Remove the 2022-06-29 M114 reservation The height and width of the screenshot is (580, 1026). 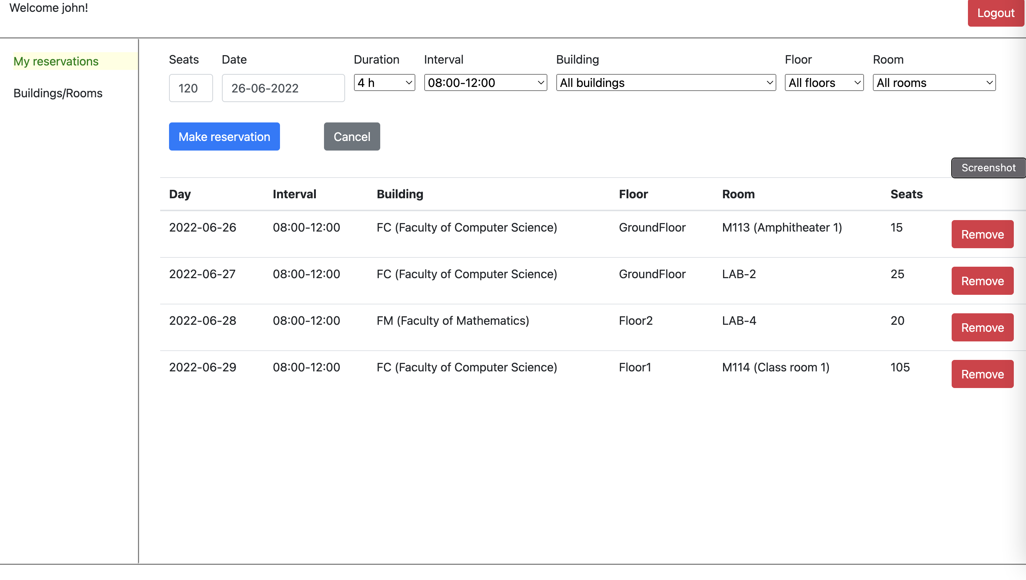(x=982, y=374)
